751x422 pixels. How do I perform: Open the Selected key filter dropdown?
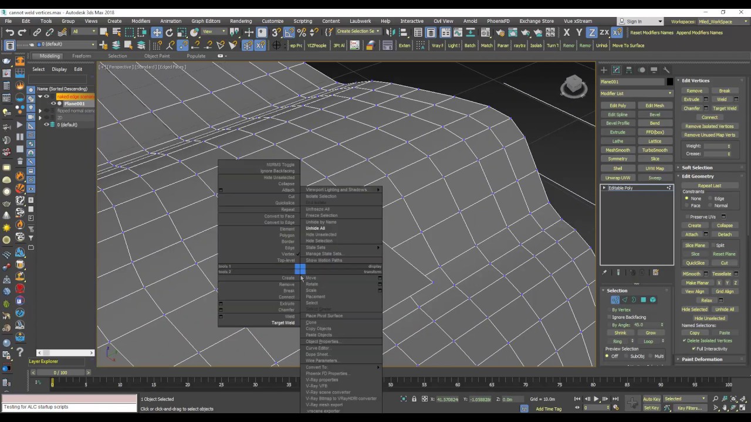point(686,399)
